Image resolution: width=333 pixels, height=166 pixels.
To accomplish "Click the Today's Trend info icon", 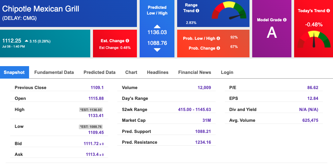I will pyautogui.click(x=329, y=10).
